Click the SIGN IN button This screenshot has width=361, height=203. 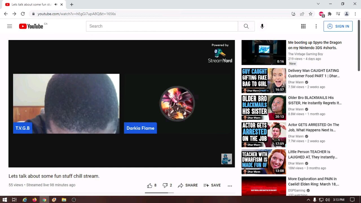click(338, 26)
